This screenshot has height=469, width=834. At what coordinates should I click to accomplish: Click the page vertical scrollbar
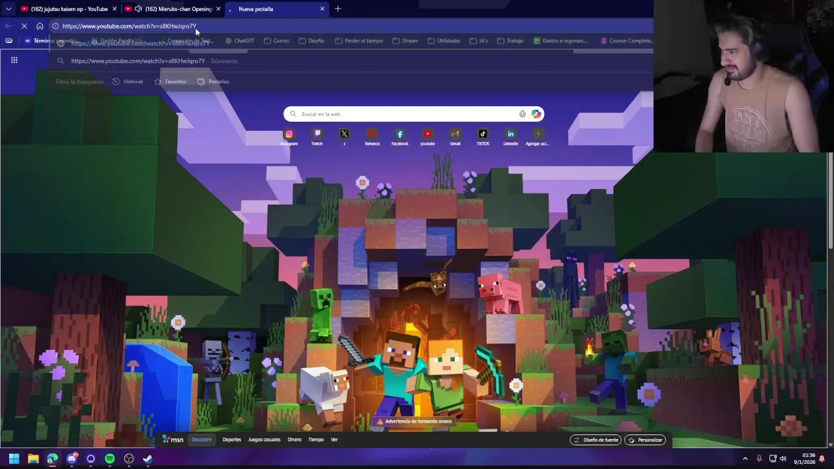830,202
